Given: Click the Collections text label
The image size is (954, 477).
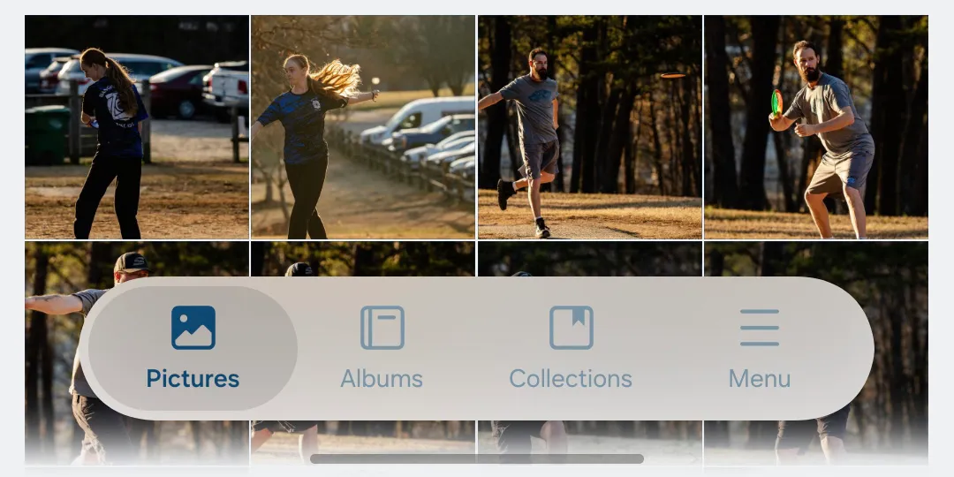Looking at the screenshot, I should pyautogui.click(x=571, y=379).
